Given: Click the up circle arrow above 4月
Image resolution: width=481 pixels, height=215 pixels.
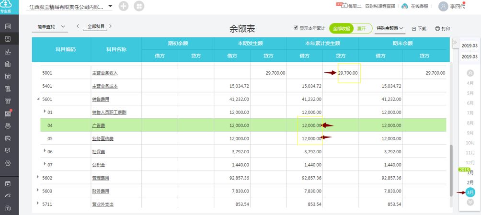Looking at the screenshot, I should [470, 73].
